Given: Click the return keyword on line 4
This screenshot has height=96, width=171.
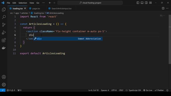Looking at the screenshot, I should [x=28, y=28].
